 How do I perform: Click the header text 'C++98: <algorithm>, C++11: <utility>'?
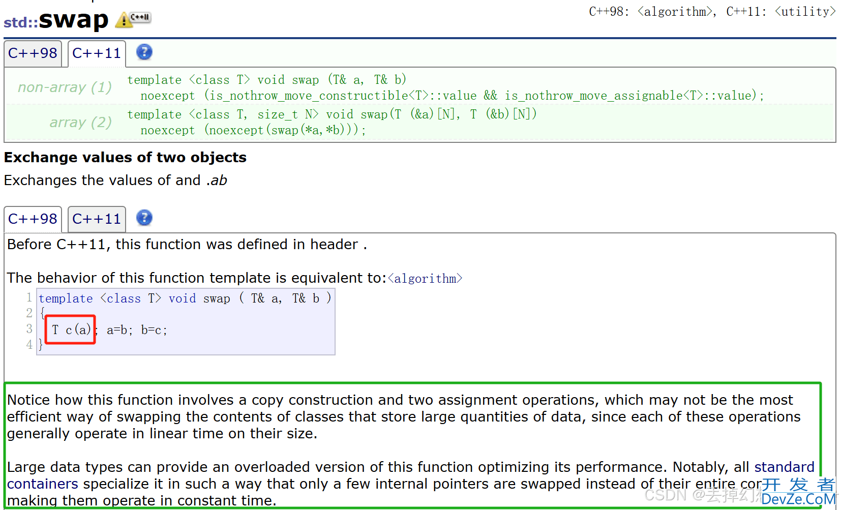[712, 12]
